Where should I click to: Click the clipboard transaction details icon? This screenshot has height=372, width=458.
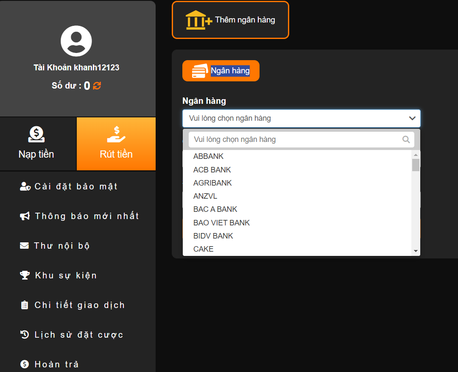click(25, 305)
